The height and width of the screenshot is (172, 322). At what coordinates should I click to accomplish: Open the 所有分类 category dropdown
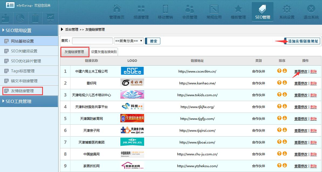(x=129, y=41)
